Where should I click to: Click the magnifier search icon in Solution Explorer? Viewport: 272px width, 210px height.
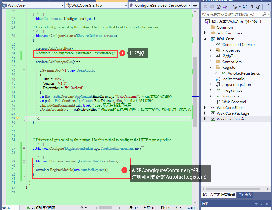click(x=264, y=14)
